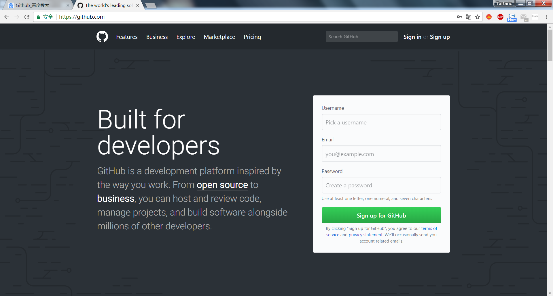Bookmark this page with the star icon
This screenshot has height=296, width=553.
click(478, 17)
